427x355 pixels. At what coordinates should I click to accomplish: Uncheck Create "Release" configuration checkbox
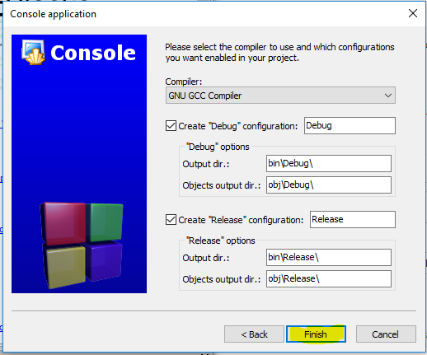click(171, 220)
